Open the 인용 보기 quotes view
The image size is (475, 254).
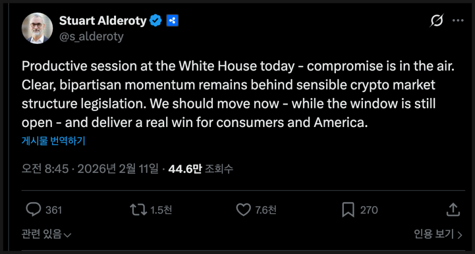(x=438, y=234)
